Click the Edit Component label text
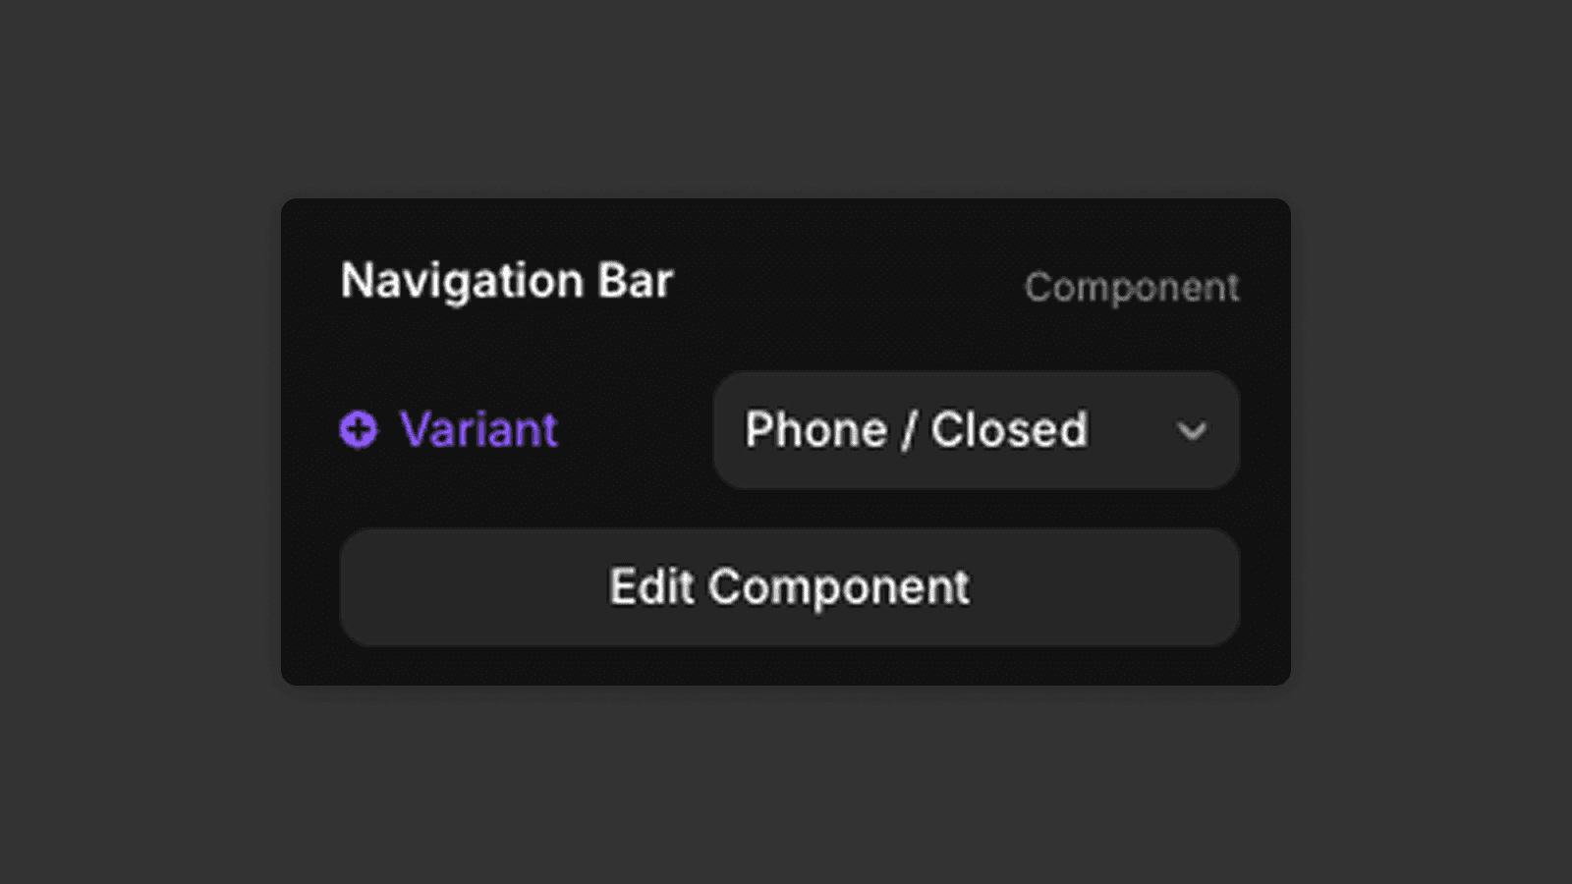 tap(789, 587)
